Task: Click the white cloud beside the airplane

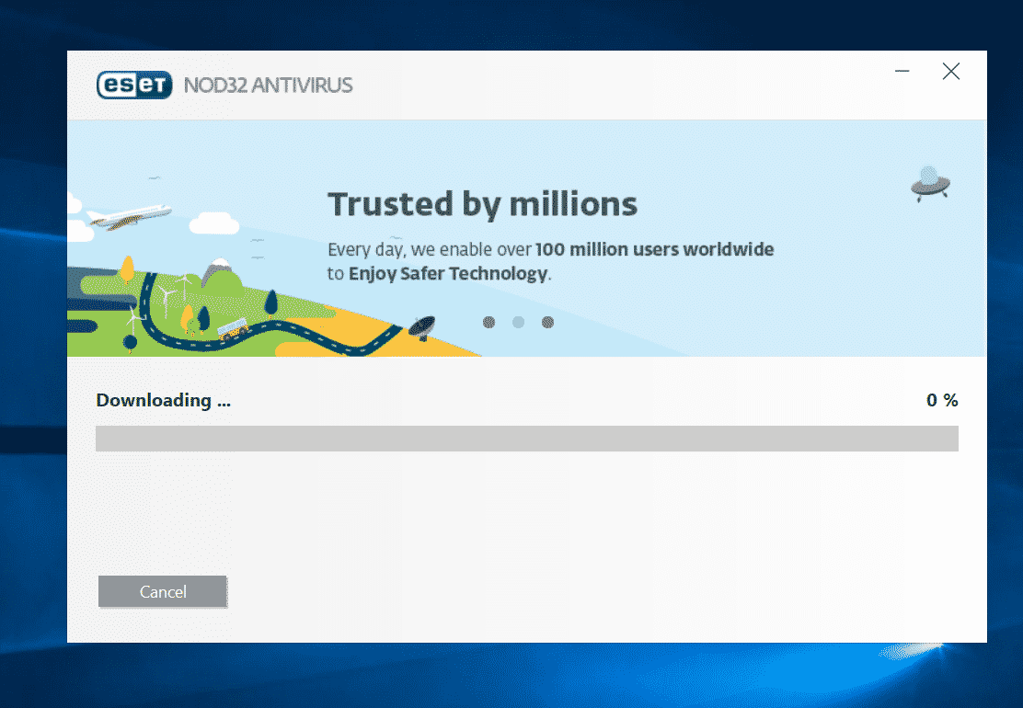Action: [x=213, y=223]
